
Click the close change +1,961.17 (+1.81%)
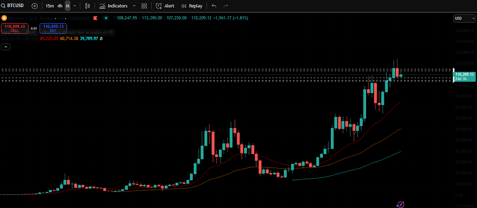pos(231,18)
